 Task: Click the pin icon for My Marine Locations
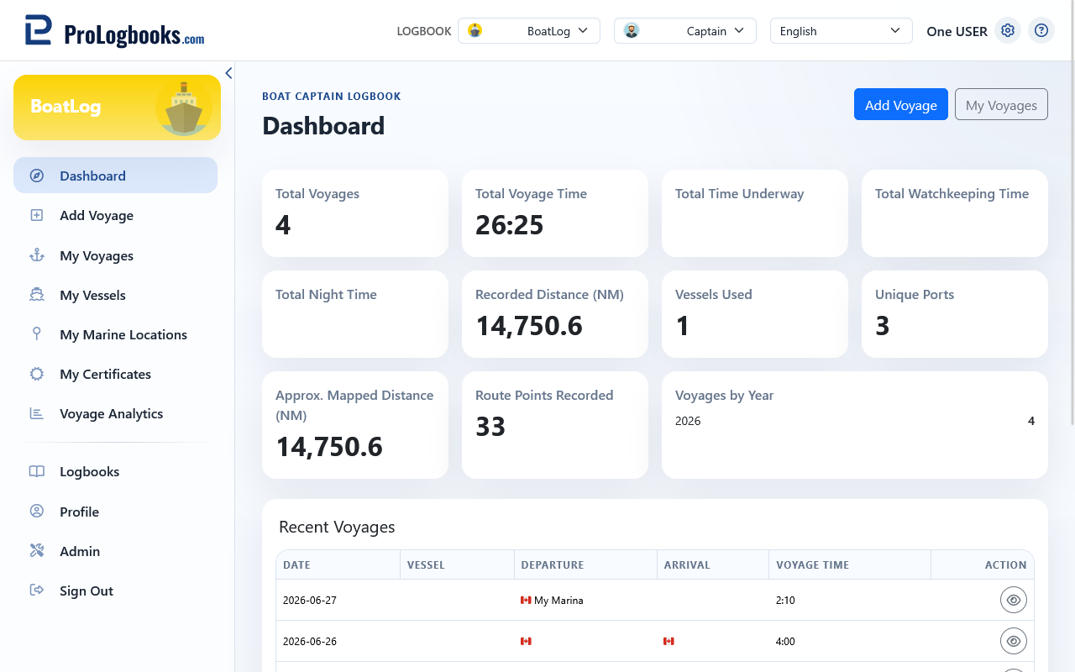(37, 334)
